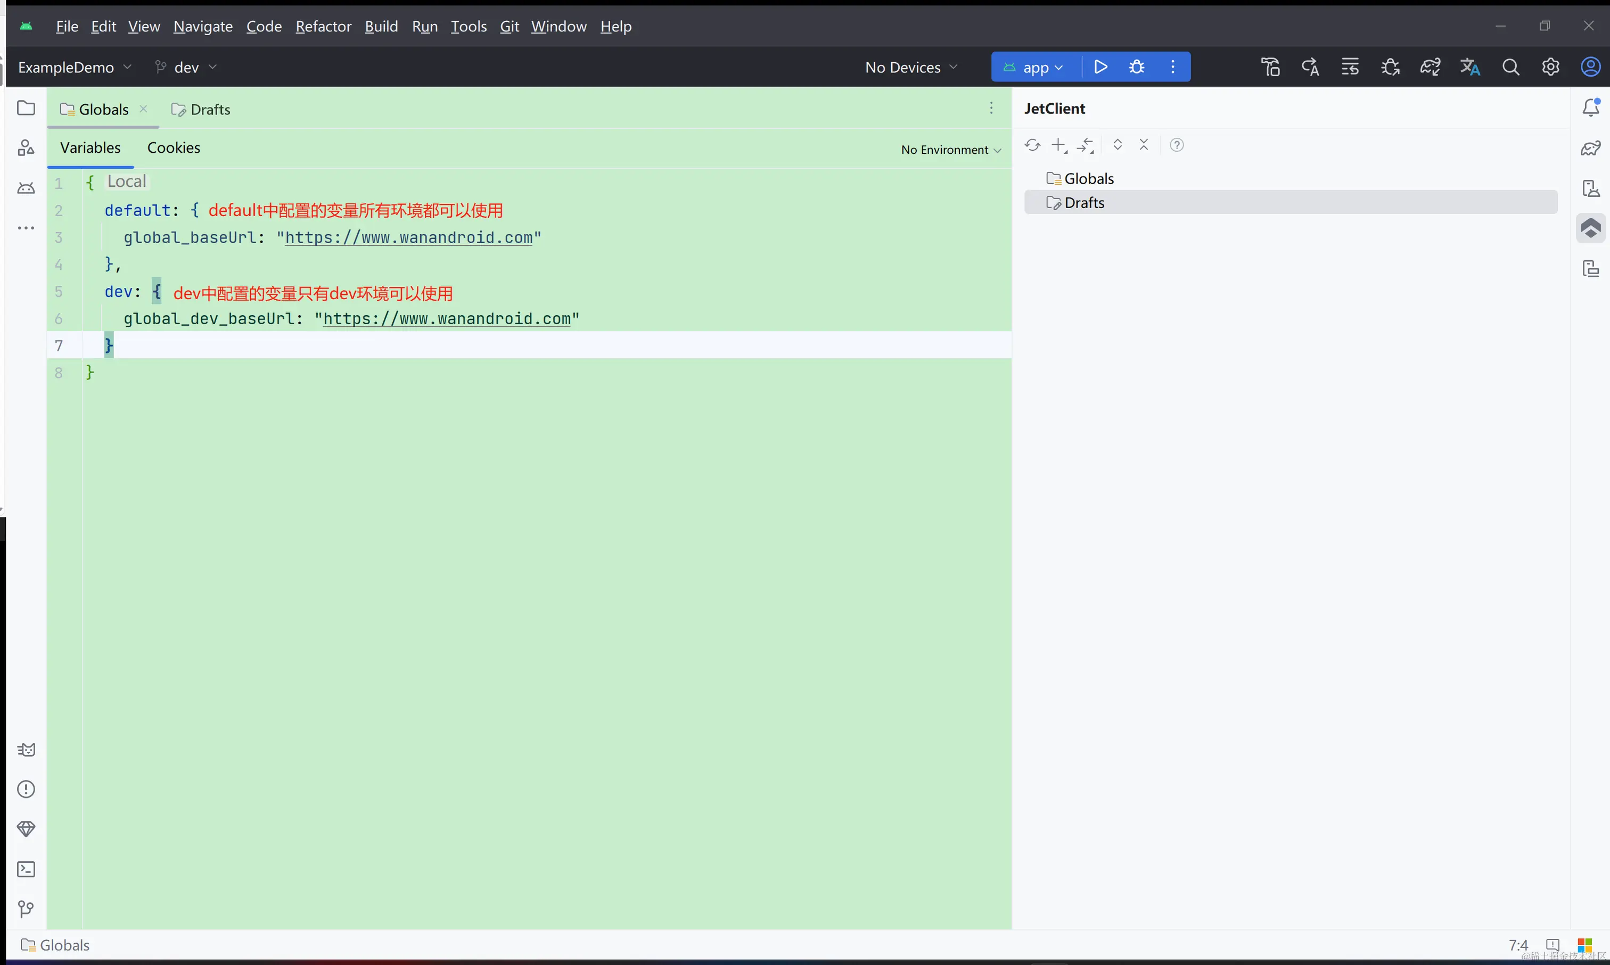Open the Terminal tool window
This screenshot has height=965, width=1610.
click(26, 869)
